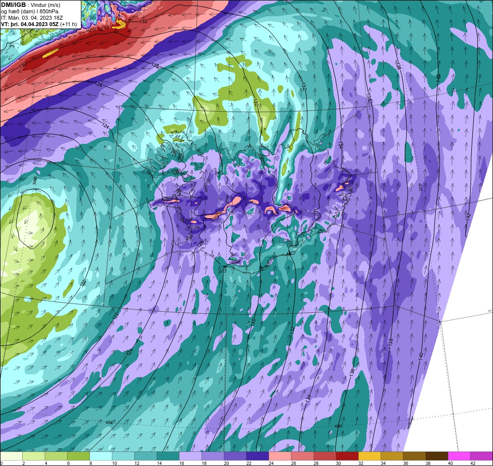The width and height of the screenshot is (493, 466).
Task: Select the 4–6 m/s green legend swatch
Action: point(56,456)
